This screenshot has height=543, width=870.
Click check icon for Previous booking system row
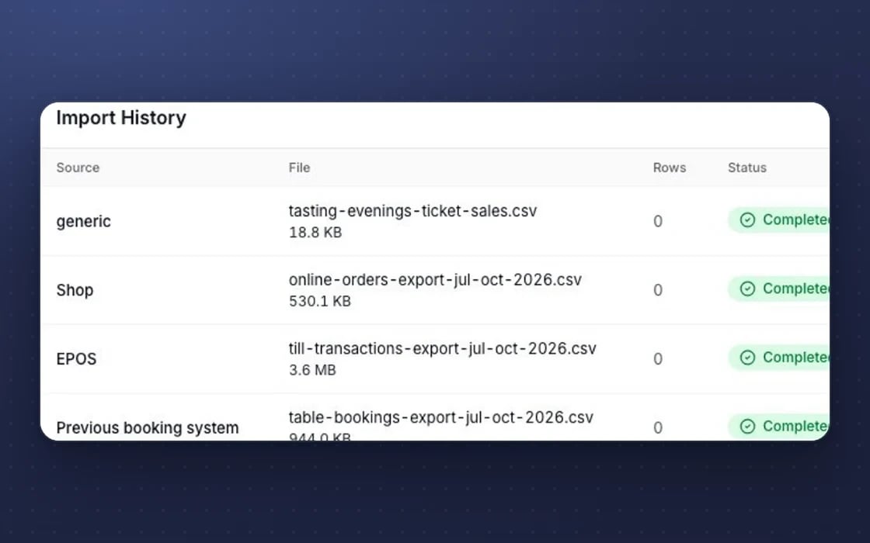747,426
